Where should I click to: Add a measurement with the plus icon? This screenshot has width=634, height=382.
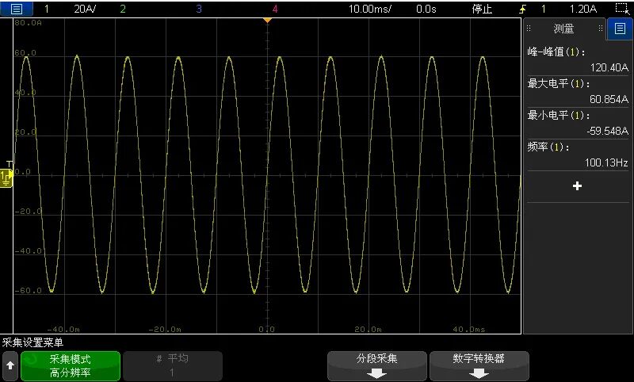pyautogui.click(x=577, y=186)
